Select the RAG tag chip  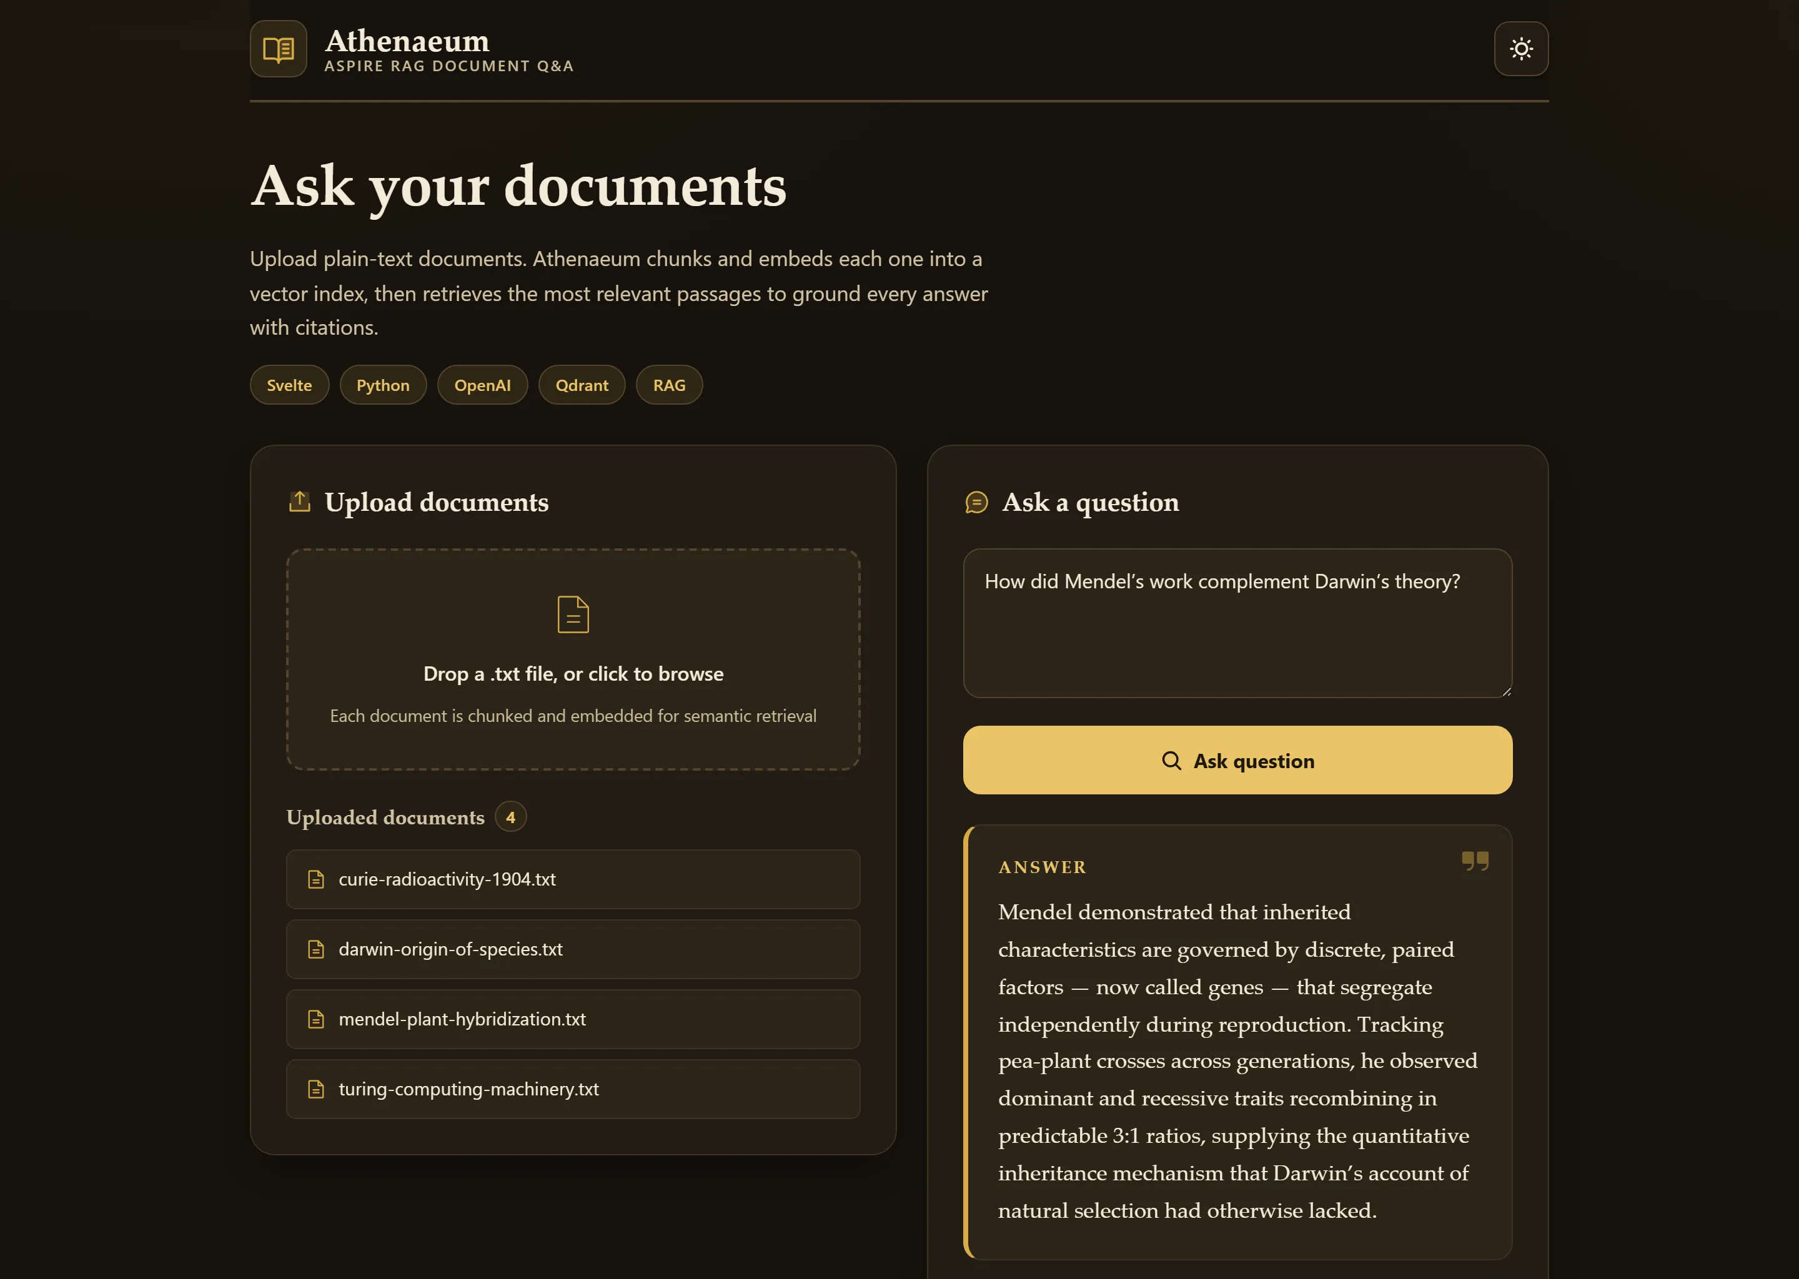click(669, 385)
